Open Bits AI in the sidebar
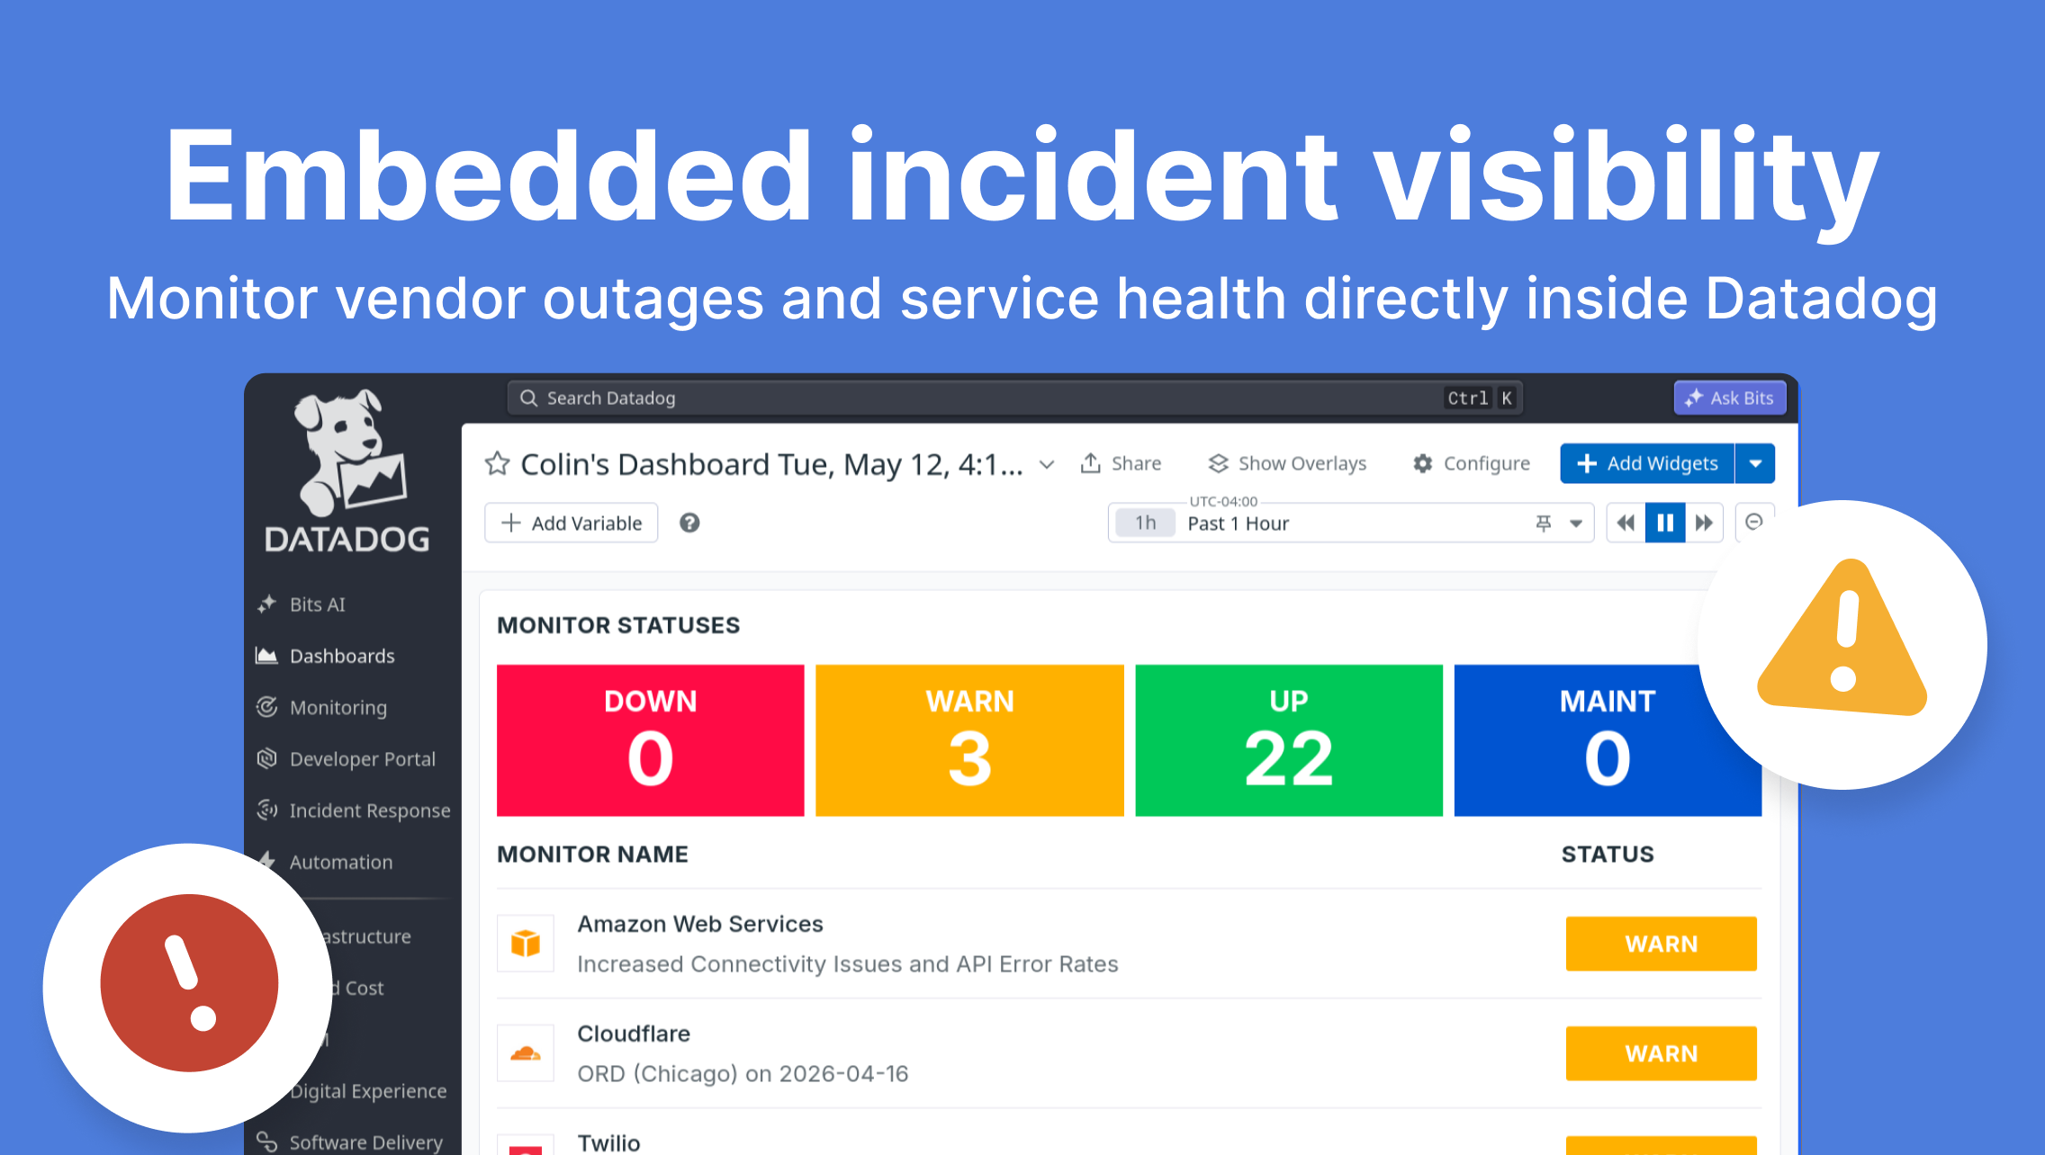 tap(317, 604)
